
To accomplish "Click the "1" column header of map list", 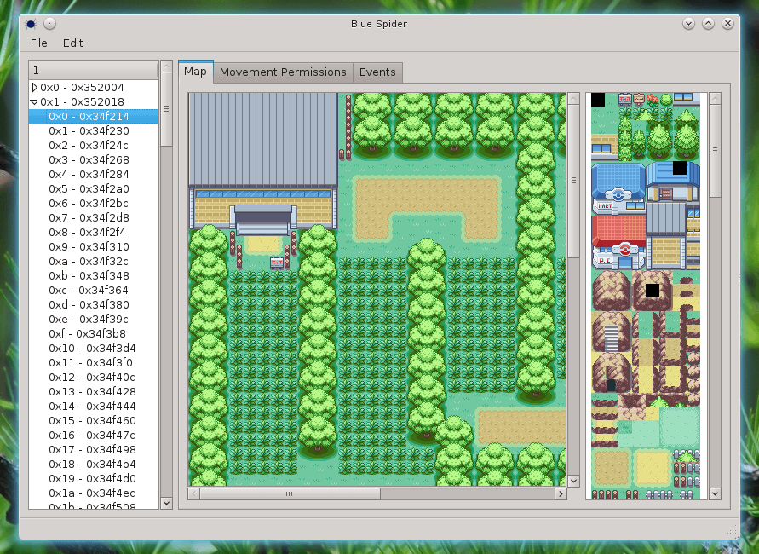I will pos(94,70).
